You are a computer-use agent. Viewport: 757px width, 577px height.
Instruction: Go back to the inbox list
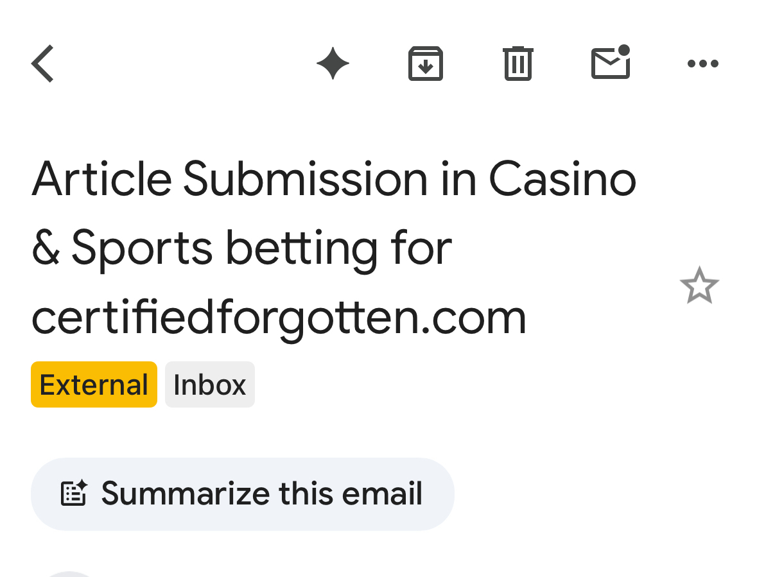coord(42,64)
